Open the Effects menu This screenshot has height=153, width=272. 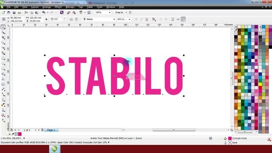pos(58,7)
